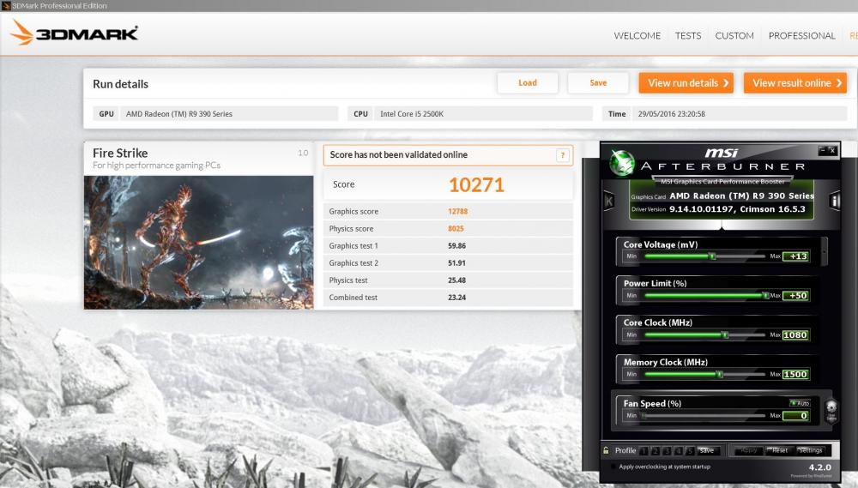This screenshot has width=858, height=488.
Task: Click the Graphics test 1 row
Action: pyautogui.click(x=448, y=245)
